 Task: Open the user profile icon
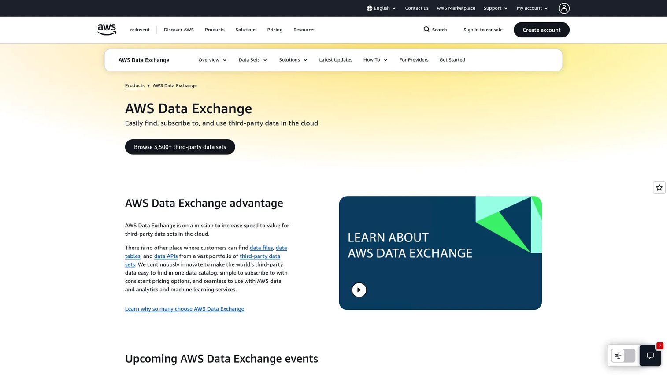click(564, 8)
